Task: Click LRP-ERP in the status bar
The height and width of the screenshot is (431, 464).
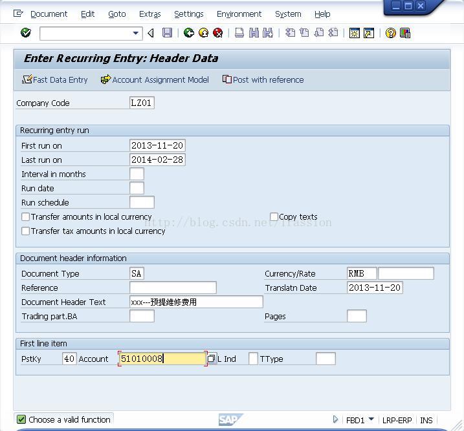Action: (397, 420)
